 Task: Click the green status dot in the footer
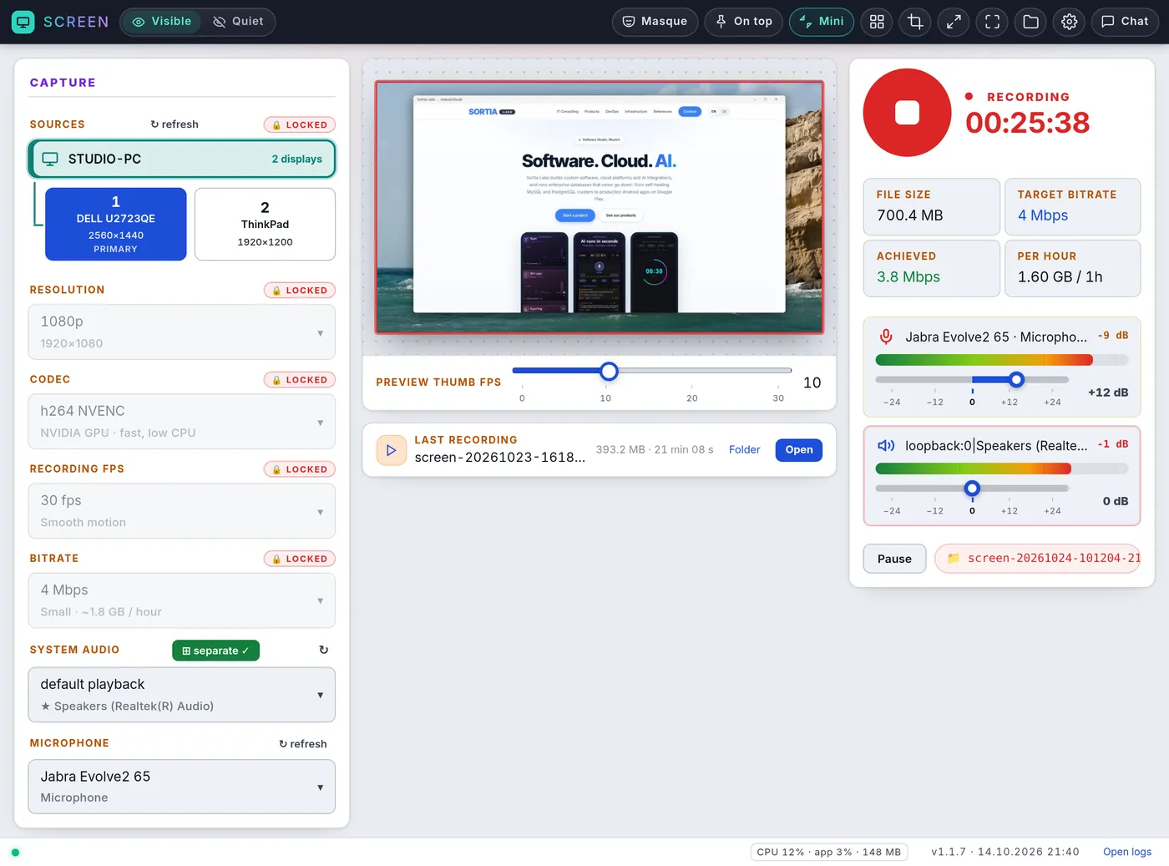tap(15, 853)
